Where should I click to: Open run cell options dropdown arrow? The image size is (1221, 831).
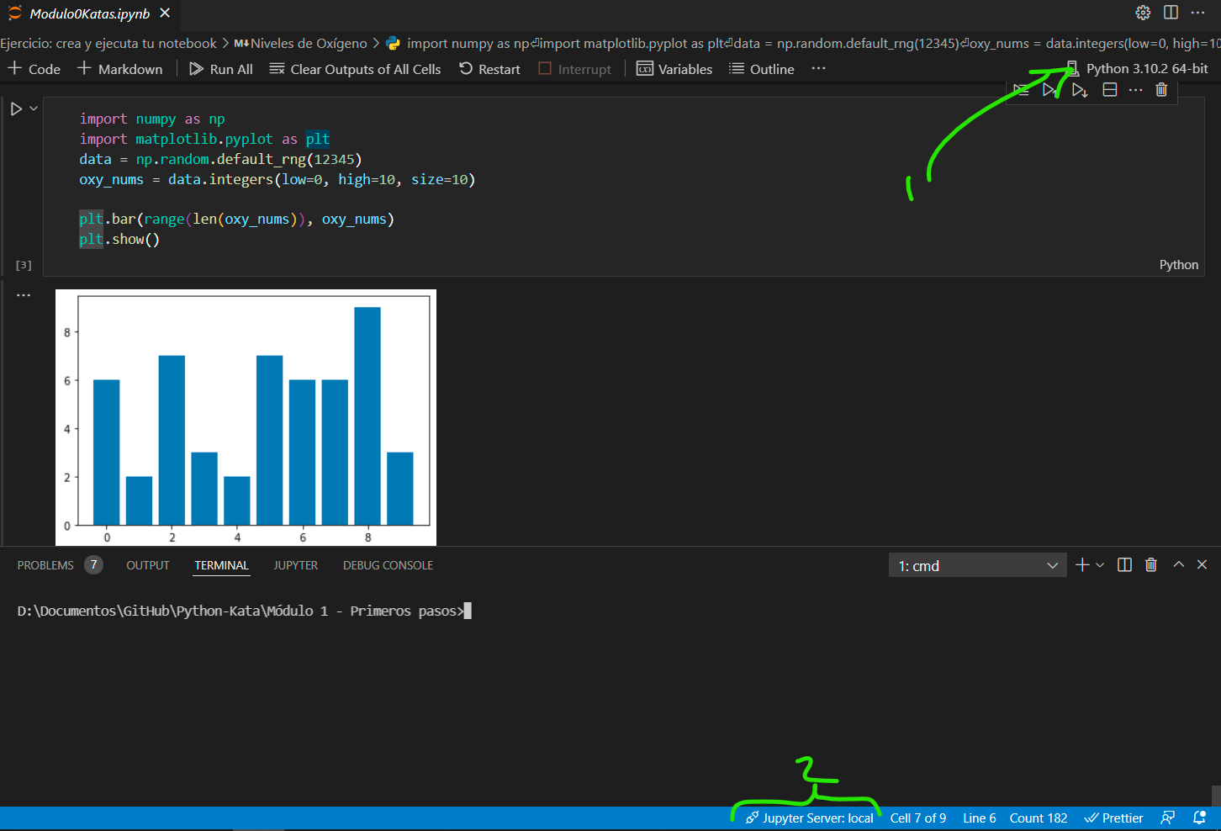pyautogui.click(x=34, y=109)
